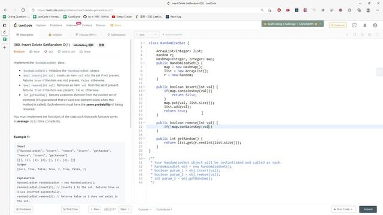Open the Java language dropdown
The height and width of the screenshot is (215, 383).
tap(147, 35)
